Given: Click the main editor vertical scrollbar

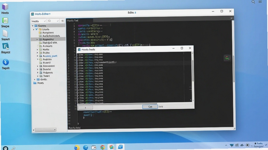Looking at the screenshot, I should [x=233, y=69].
